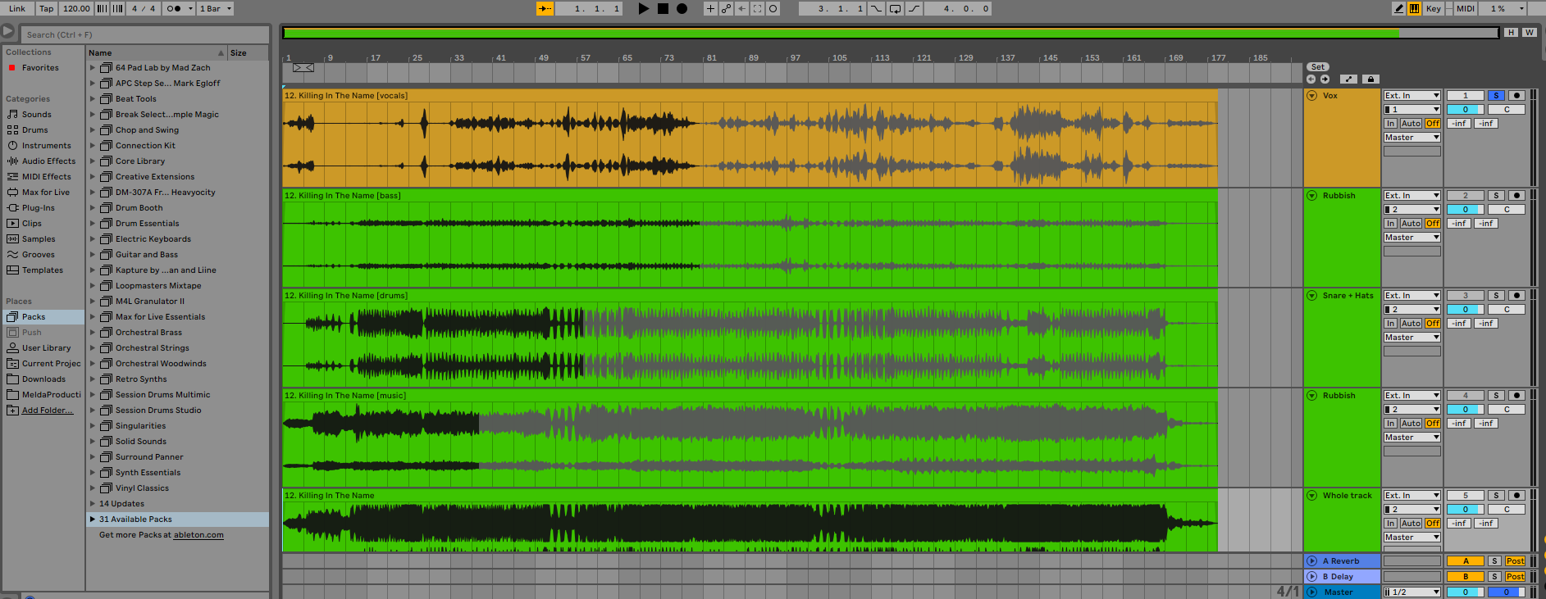Click the Phase Nudge Up icon
This screenshot has width=1546, height=599.
(117, 8)
